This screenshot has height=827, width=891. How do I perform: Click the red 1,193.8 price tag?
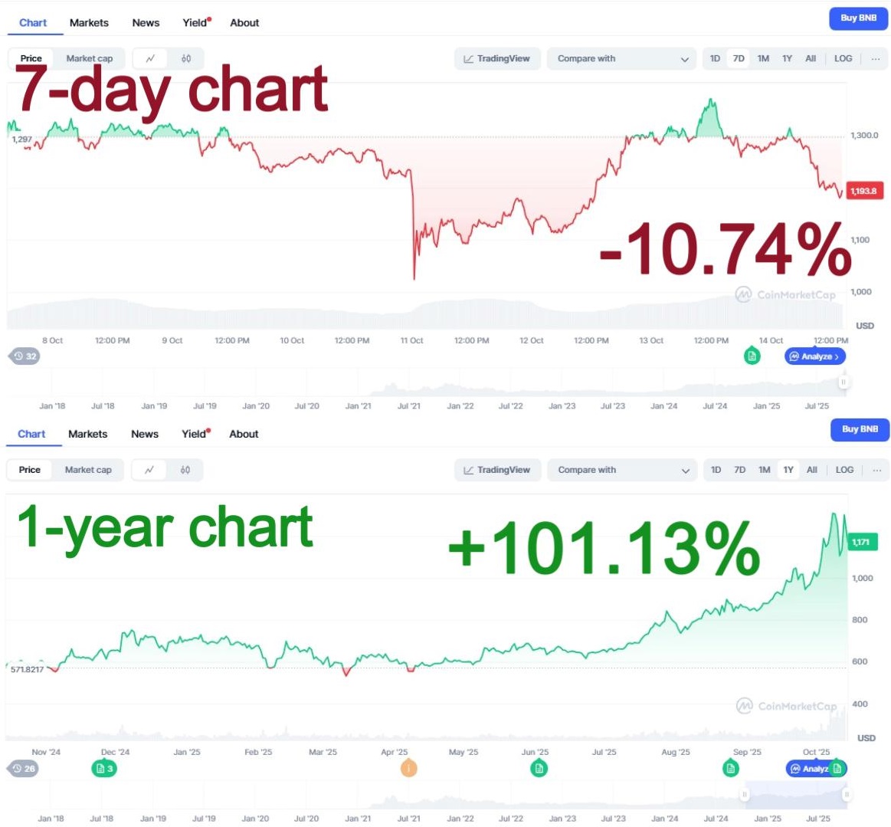point(864,192)
